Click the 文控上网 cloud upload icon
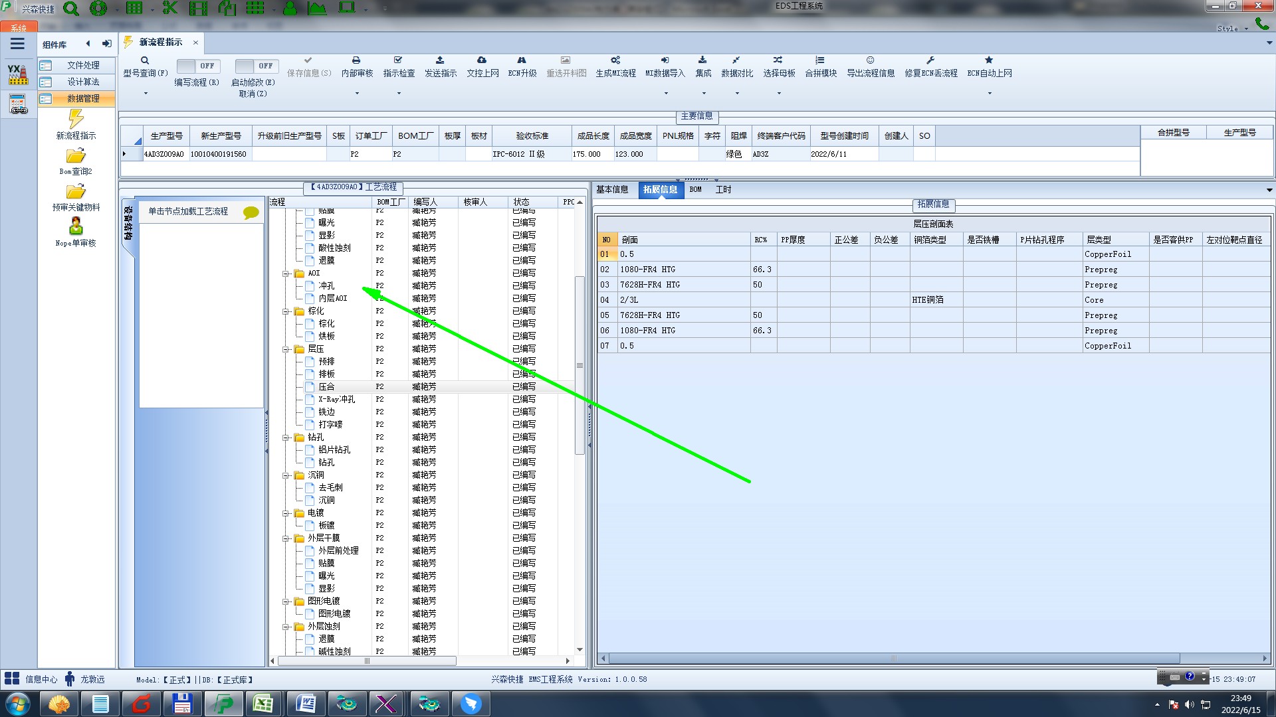1276x717 pixels. (482, 60)
